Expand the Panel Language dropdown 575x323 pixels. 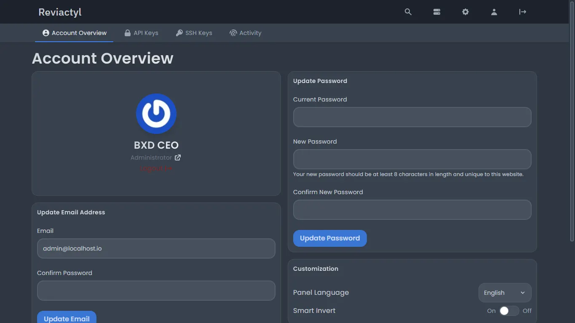click(504, 293)
